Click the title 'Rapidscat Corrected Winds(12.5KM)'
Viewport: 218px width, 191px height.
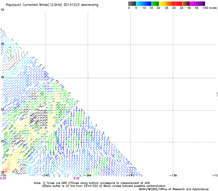click(x=34, y=5)
